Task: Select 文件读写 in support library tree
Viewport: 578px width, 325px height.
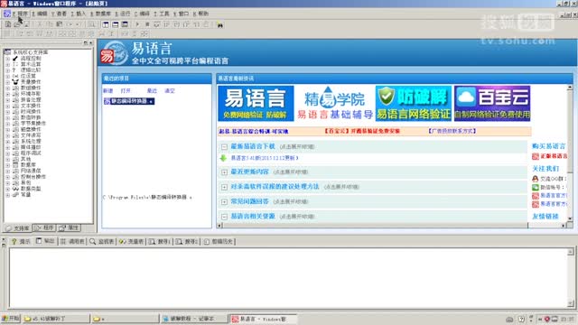Action: pyautogui.click(x=31, y=135)
